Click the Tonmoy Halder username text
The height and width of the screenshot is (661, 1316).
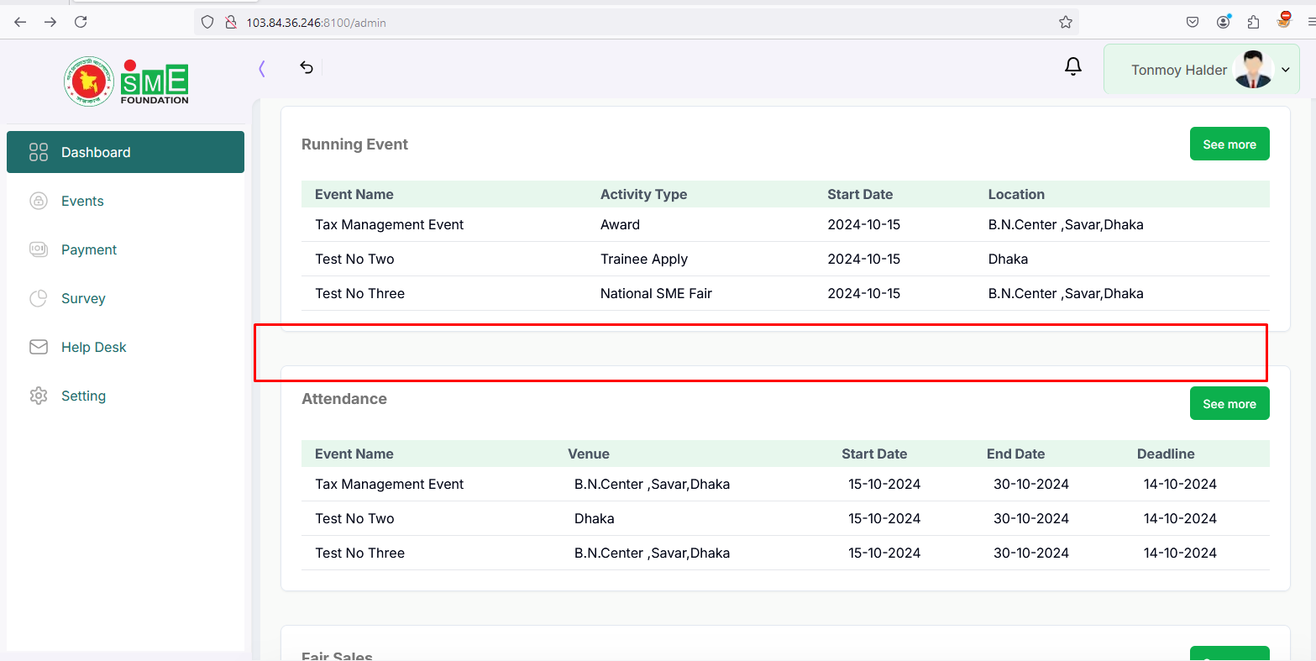1179,71
